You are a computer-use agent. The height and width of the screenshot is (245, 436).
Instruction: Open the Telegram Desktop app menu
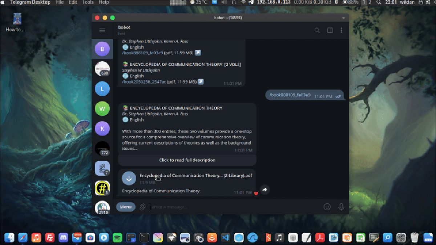tap(31, 3)
